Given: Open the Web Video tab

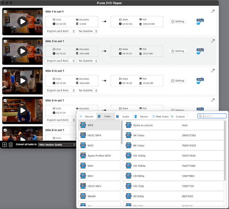Looking at the screenshot, I should (x=160, y=117).
